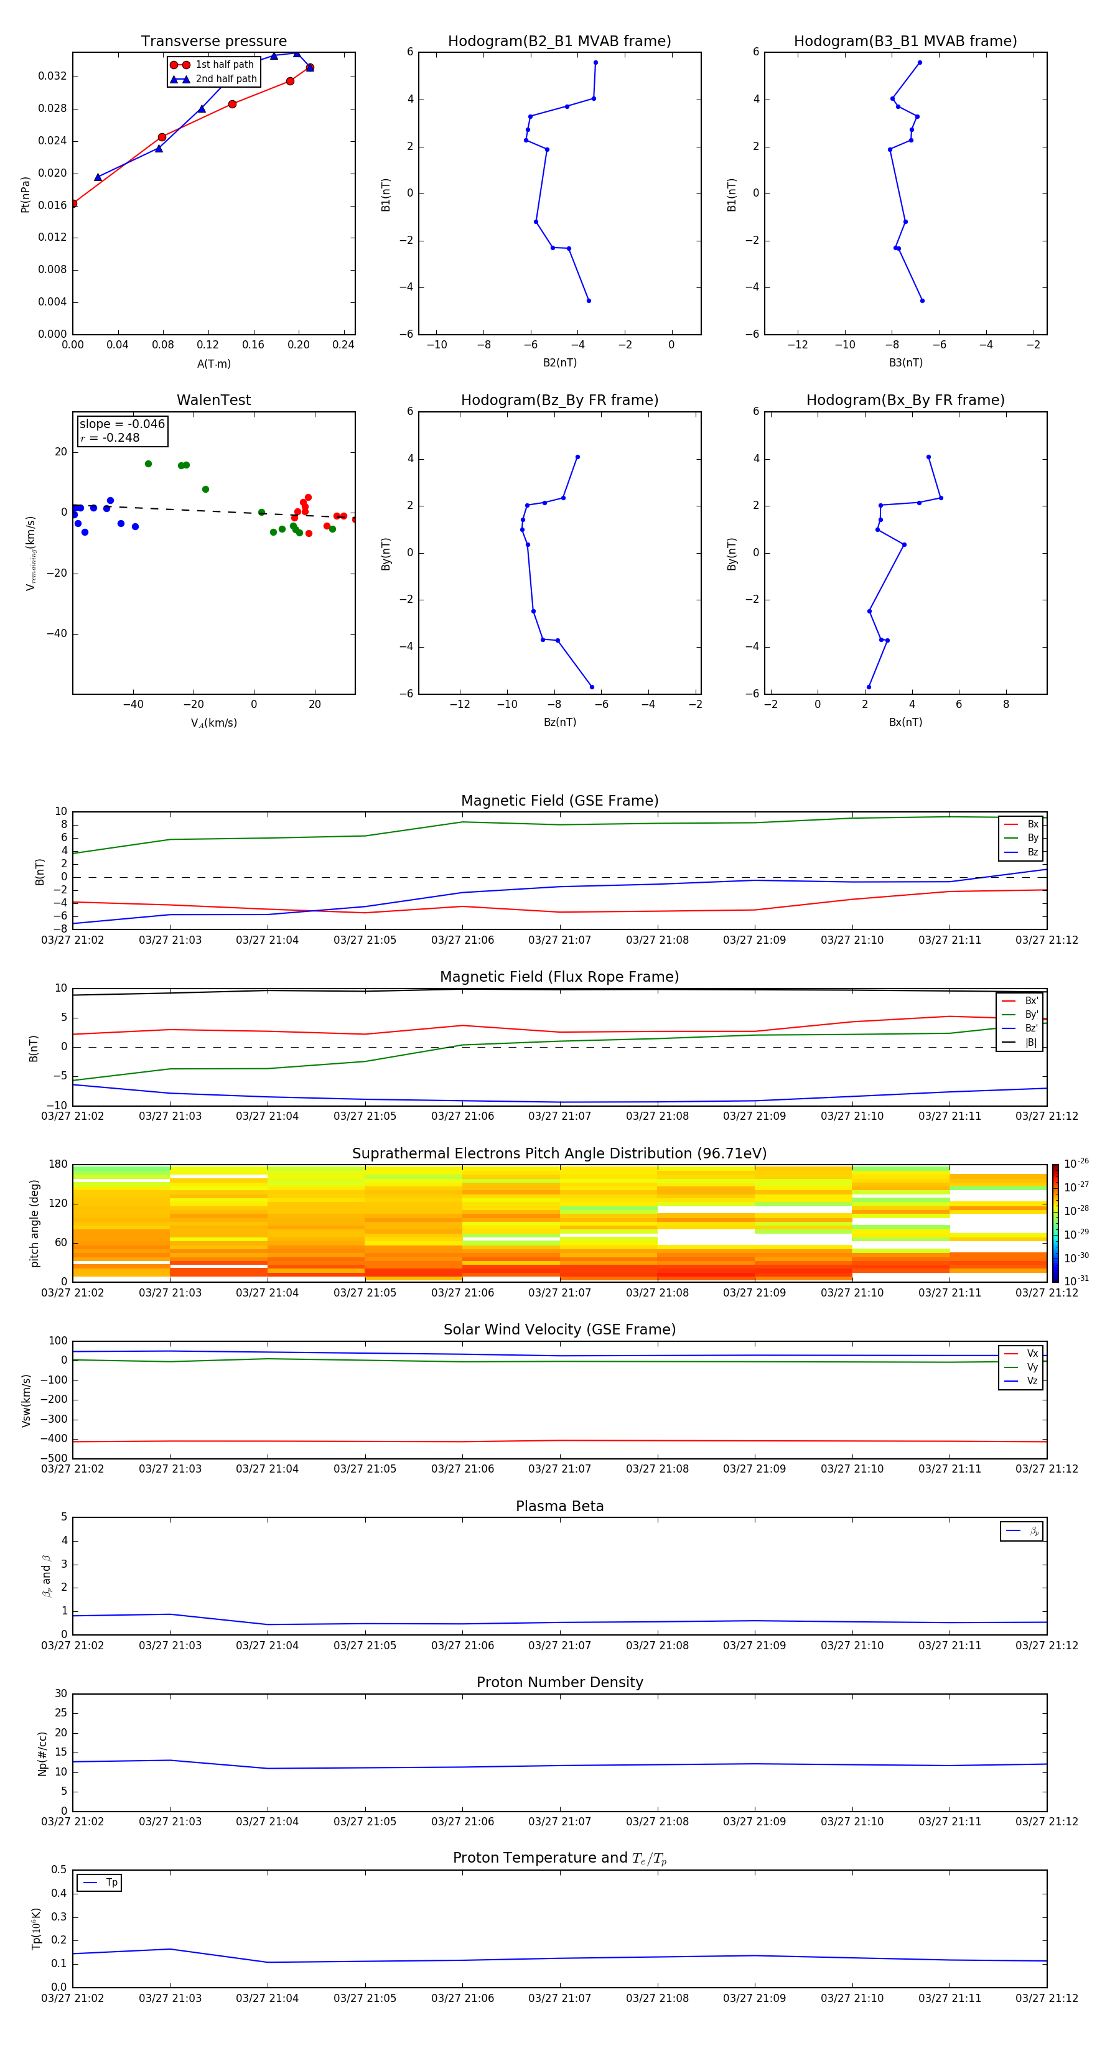
Task: Select the "Bx" legend entry in GSE plot
Action: point(1021,824)
